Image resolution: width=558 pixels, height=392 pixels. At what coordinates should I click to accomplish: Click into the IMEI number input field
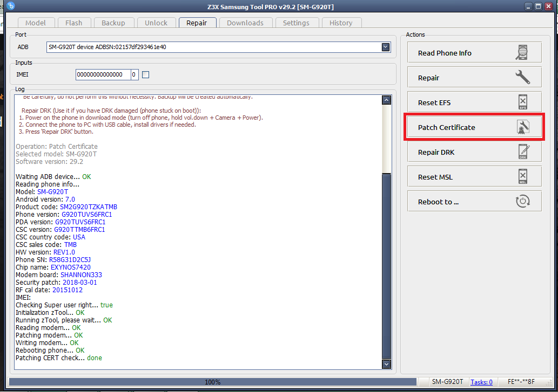103,74
